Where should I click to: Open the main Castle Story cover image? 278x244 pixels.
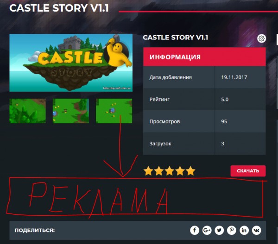tap(71, 63)
